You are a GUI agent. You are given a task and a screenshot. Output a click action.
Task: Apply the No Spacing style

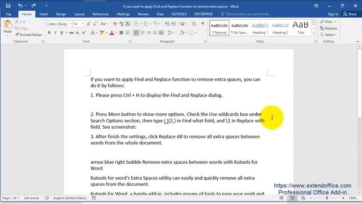(240, 28)
